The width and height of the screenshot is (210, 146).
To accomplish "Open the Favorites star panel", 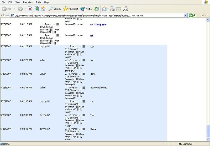I will click(71, 9).
